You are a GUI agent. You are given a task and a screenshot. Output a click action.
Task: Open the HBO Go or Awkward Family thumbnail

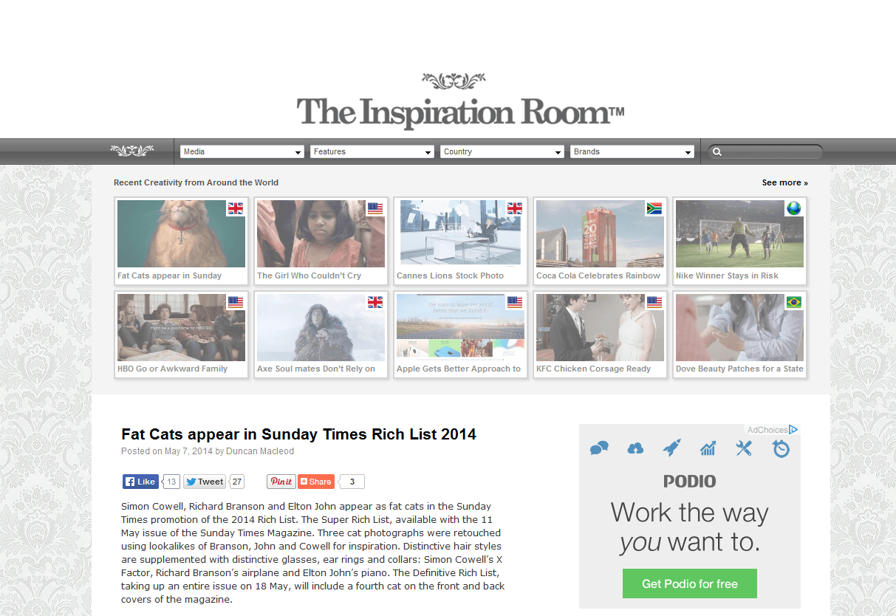click(181, 335)
